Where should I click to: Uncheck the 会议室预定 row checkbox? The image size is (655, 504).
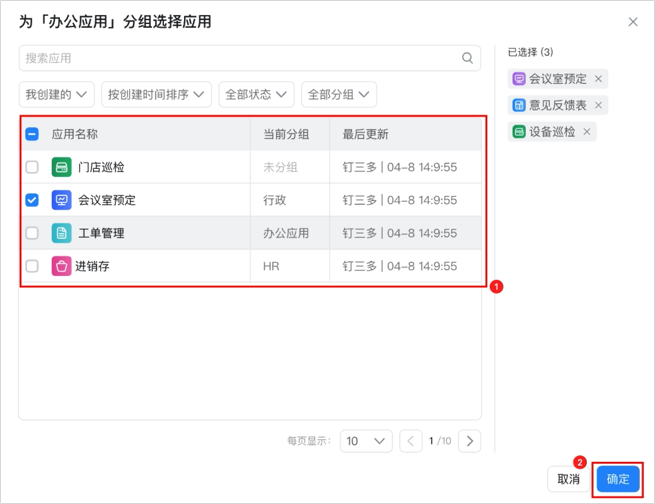pyautogui.click(x=32, y=200)
